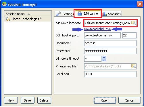Click the Local port field showing 3333

[x=110, y=74]
